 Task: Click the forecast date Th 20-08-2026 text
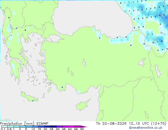(x=111, y=124)
